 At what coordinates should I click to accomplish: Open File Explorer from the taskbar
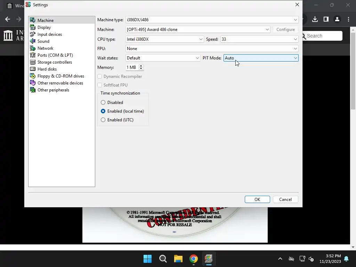click(x=178, y=259)
